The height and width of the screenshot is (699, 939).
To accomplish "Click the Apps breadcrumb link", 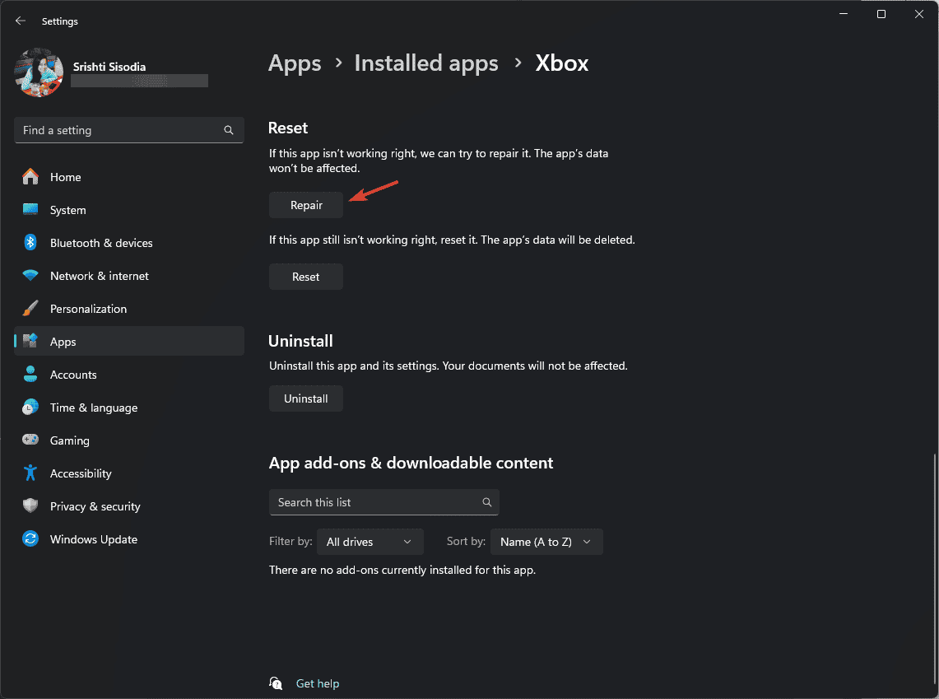I will [295, 63].
